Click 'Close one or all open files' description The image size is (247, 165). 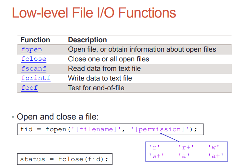(109, 59)
